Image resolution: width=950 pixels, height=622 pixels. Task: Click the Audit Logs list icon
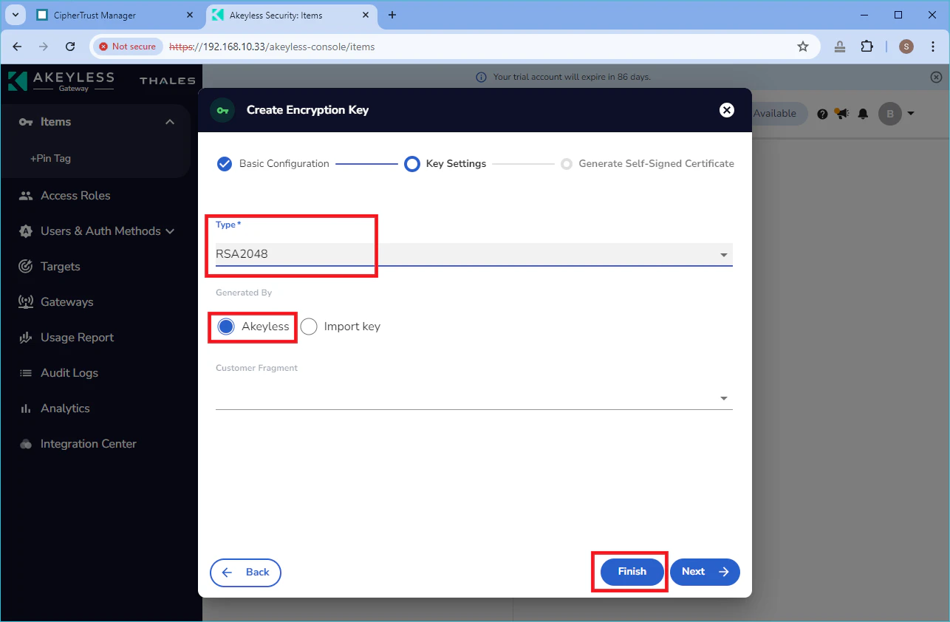tap(26, 373)
